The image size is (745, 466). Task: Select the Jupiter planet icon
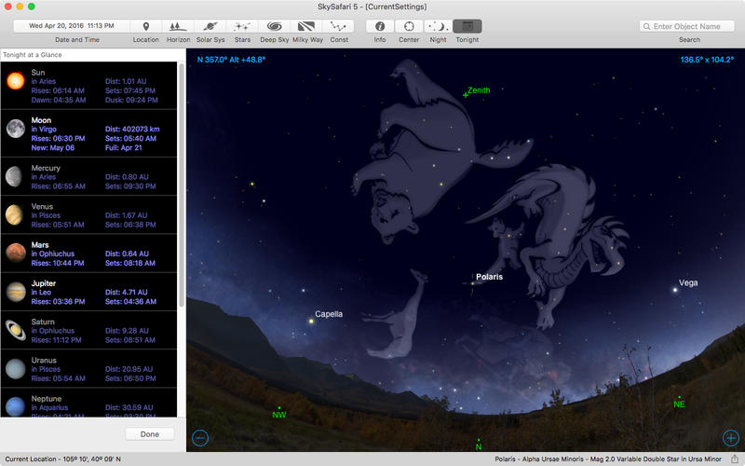tap(16, 292)
